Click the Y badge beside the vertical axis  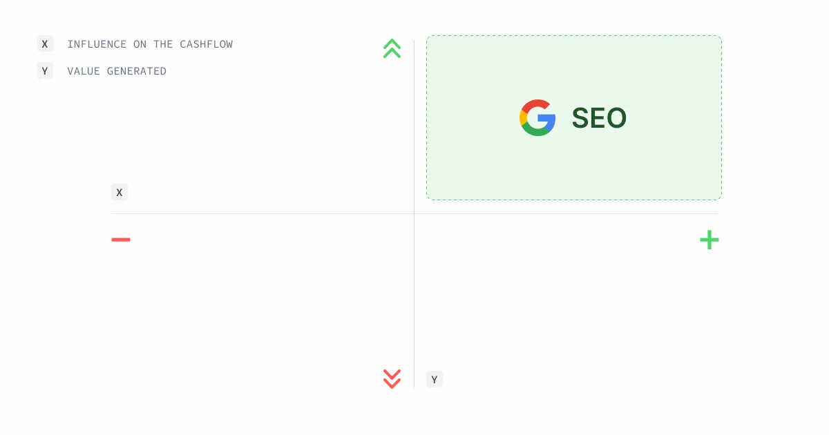point(435,379)
